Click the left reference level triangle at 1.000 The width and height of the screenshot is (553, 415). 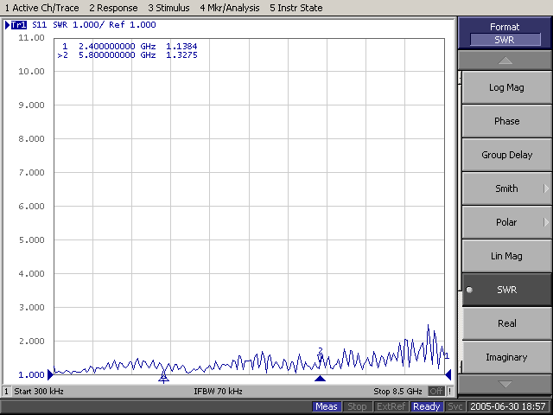tap(50, 374)
